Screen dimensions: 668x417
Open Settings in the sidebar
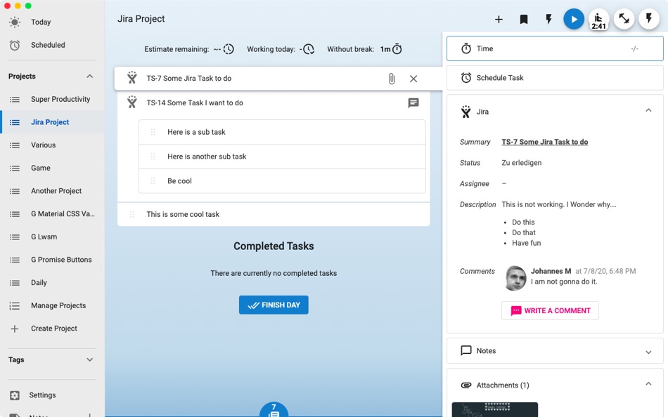[x=52, y=395]
